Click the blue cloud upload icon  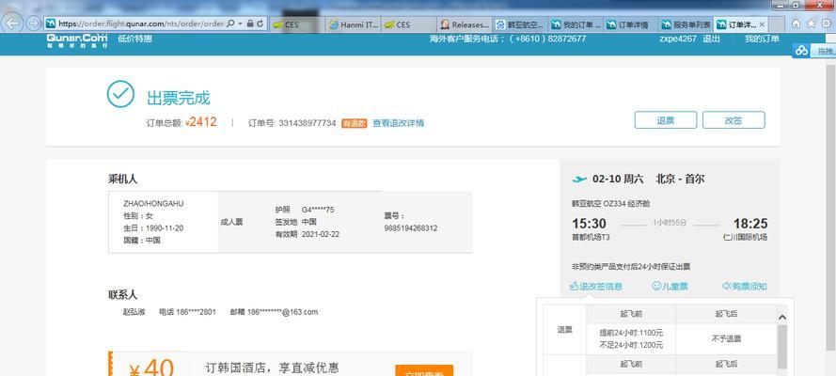pyautogui.click(x=800, y=51)
